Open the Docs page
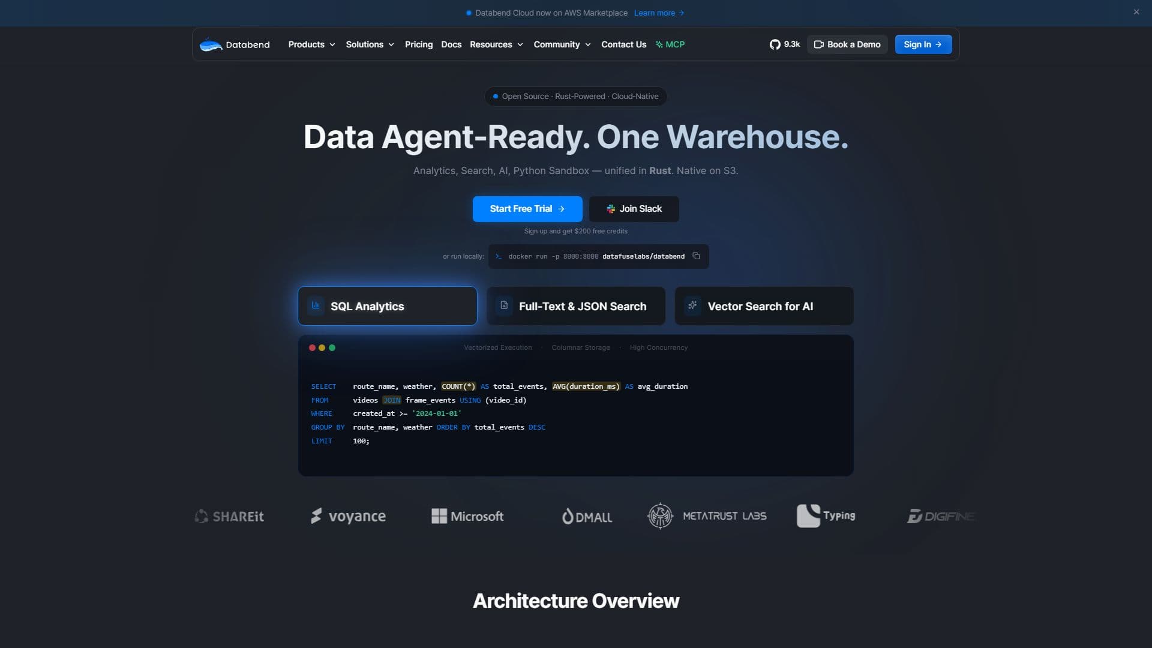The image size is (1152, 648). coord(451,44)
